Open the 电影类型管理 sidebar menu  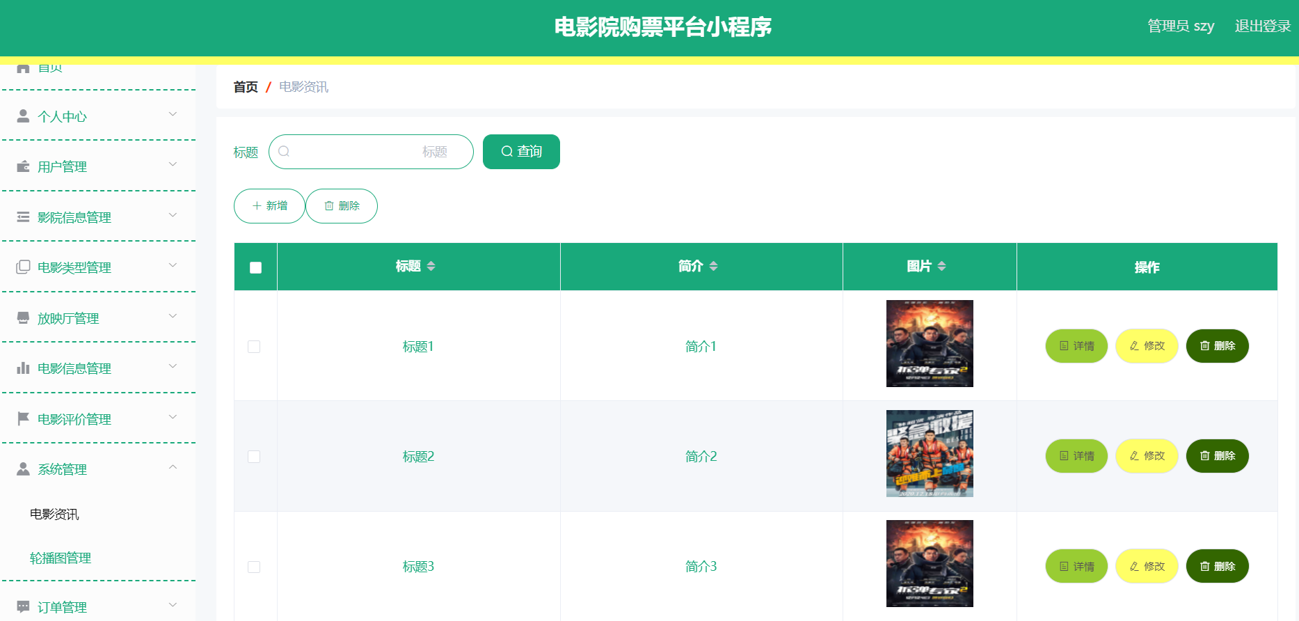[x=99, y=267]
